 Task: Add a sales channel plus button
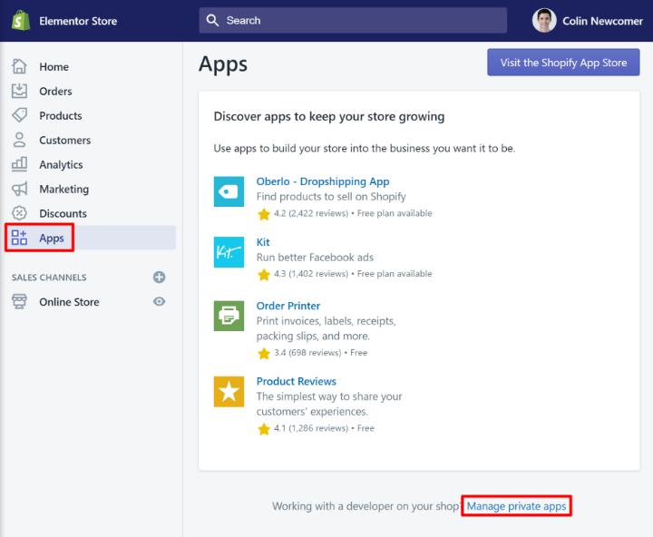160,278
